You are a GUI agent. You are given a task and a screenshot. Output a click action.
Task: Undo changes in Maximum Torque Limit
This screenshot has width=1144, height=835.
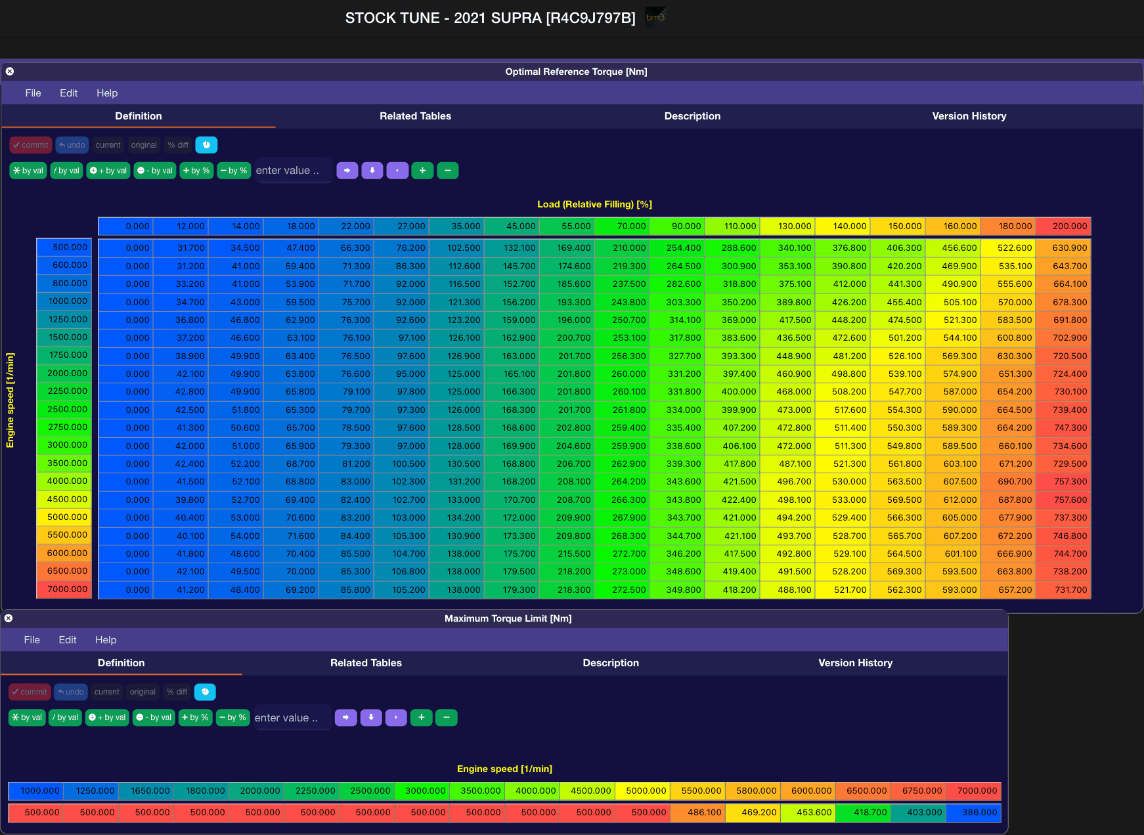point(70,692)
